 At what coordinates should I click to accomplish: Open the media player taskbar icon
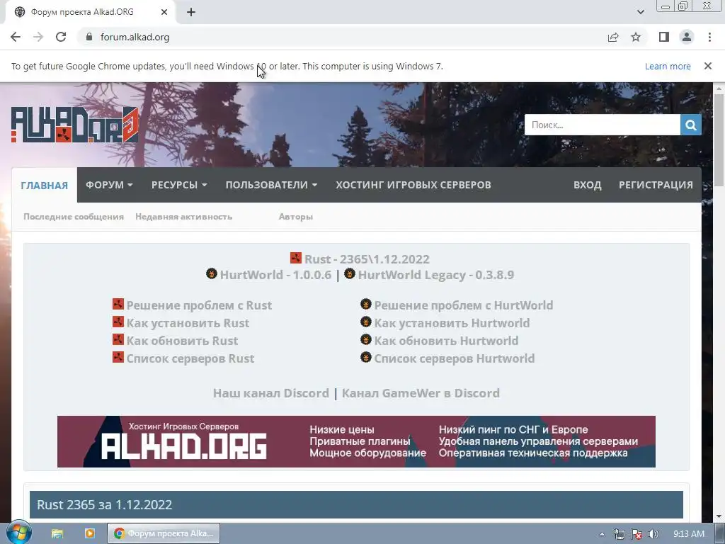(x=90, y=533)
